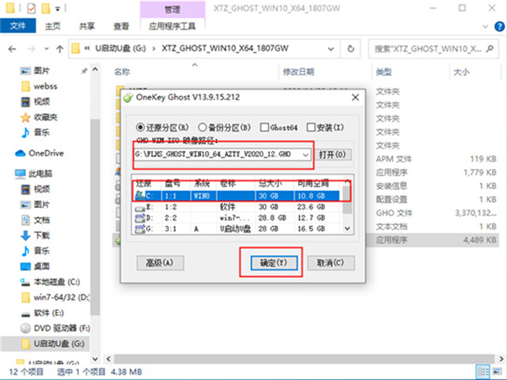
Task: Select the C: partition row
Action: pos(237,196)
